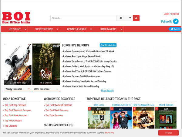
Task: Open Worldwide Top Total Grossers
Action: pos(54,115)
